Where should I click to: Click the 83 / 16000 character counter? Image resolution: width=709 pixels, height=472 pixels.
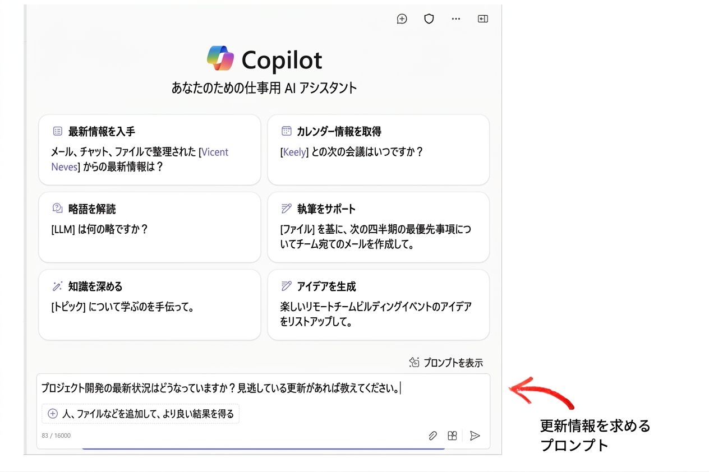(56, 436)
